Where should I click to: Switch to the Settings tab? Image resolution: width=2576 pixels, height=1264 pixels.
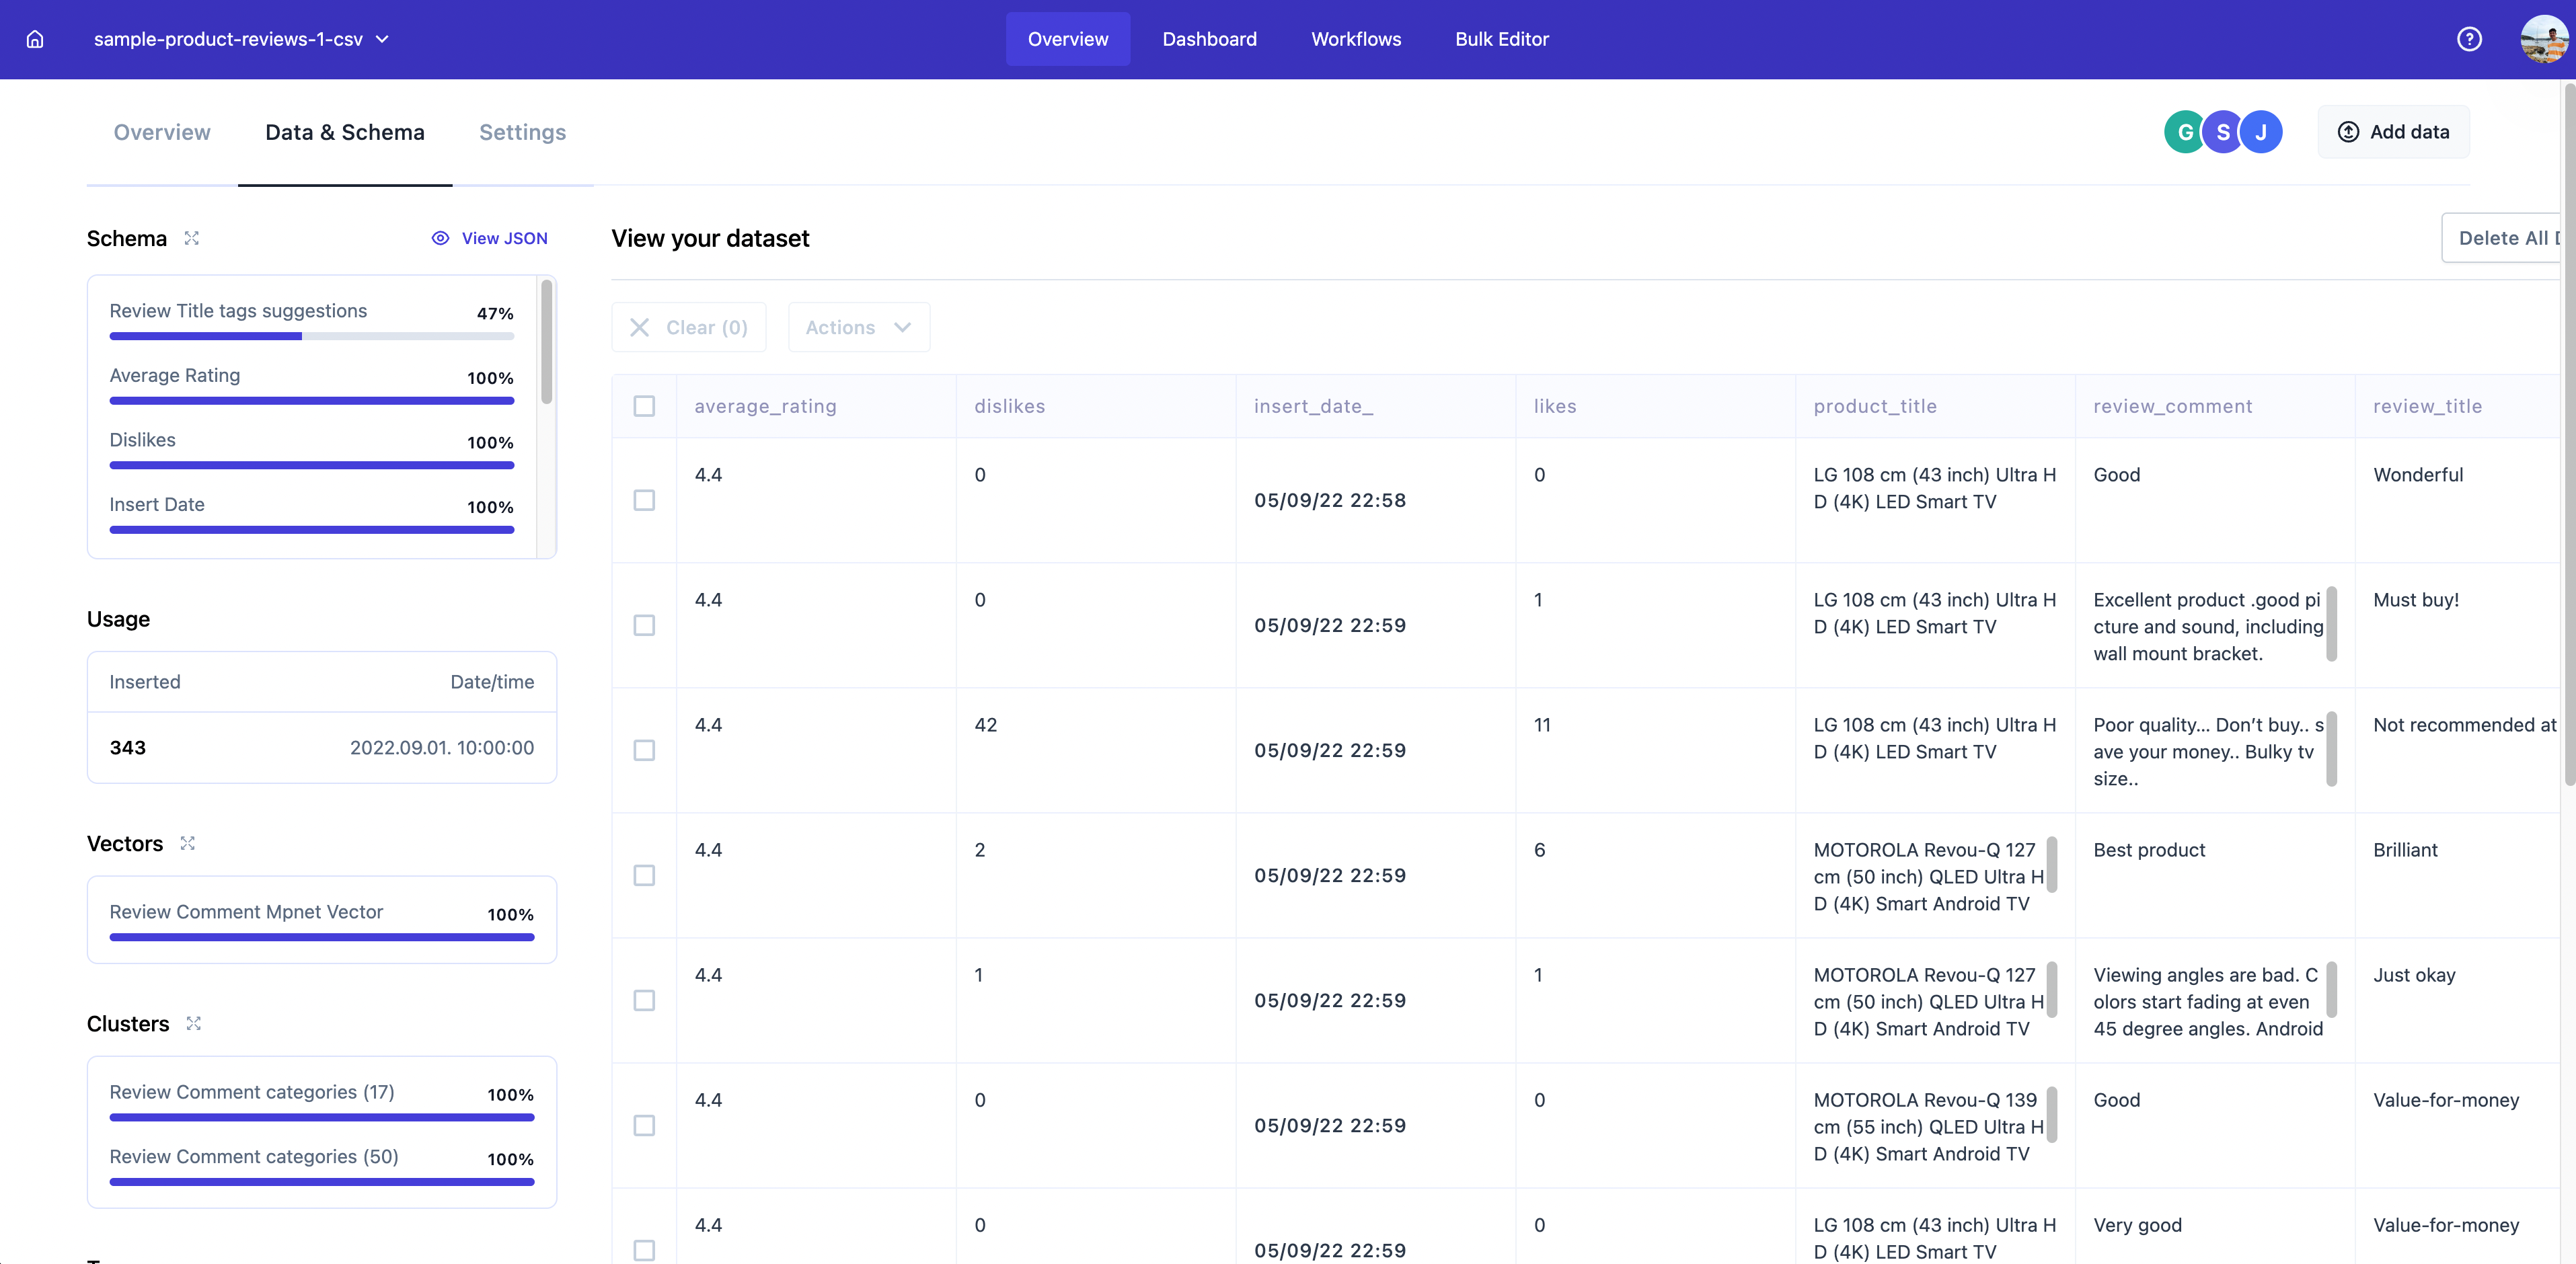522,132
